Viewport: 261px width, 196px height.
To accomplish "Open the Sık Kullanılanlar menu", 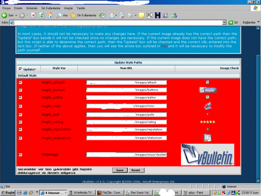I will pyautogui.click(x=50, y=8).
